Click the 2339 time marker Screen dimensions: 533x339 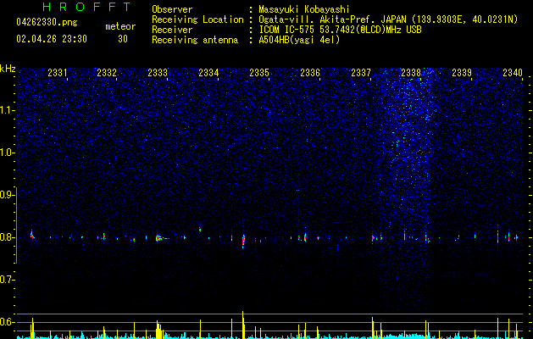pos(462,73)
